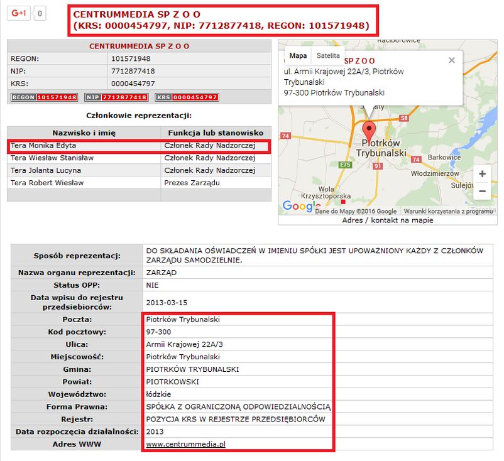The image size is (504, 461).
Task: Close the map address info popup
Action: [452, 60]
